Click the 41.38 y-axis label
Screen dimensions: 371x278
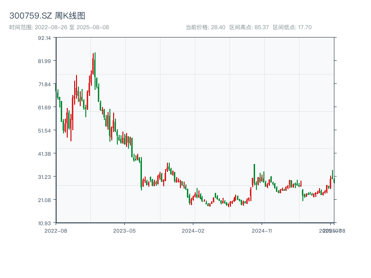[x=45, y=154]
